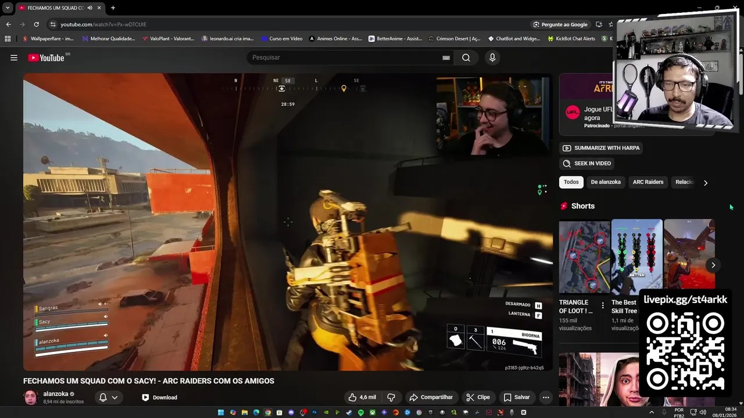The image size is (744, 418).
Task: Open the leonardo.ai bookmark
Action: (x=227, y=38)
